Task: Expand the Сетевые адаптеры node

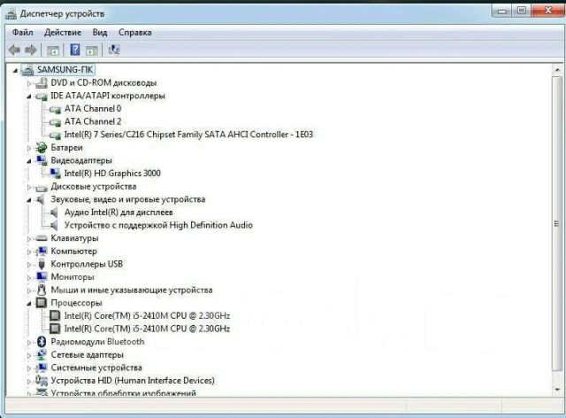Action: pos(29,355)
